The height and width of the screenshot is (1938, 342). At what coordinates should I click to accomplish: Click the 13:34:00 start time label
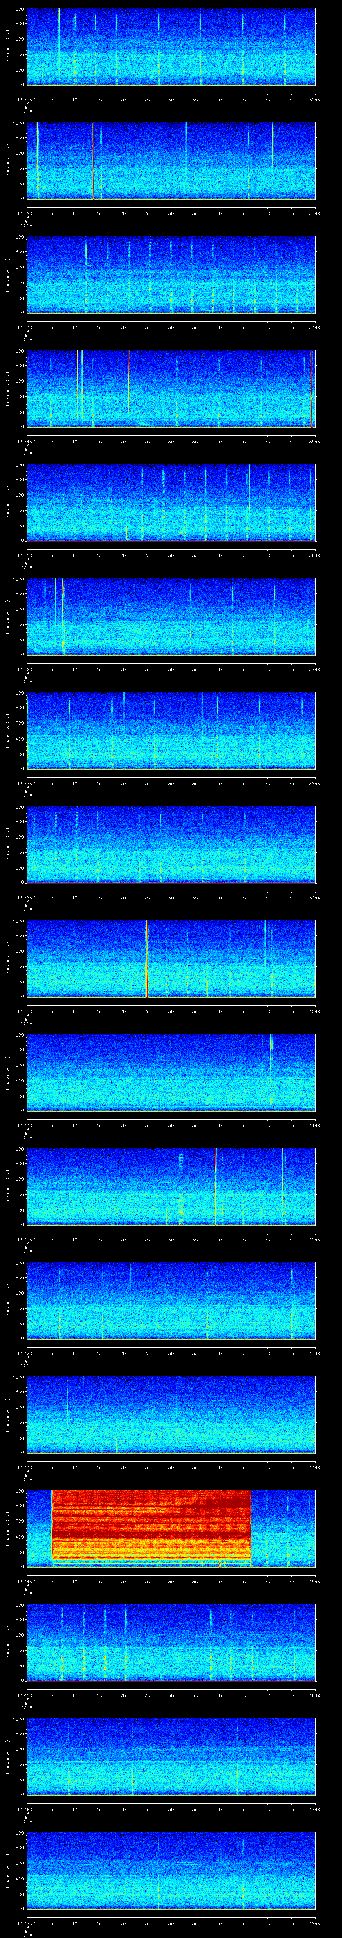[26, 442]
